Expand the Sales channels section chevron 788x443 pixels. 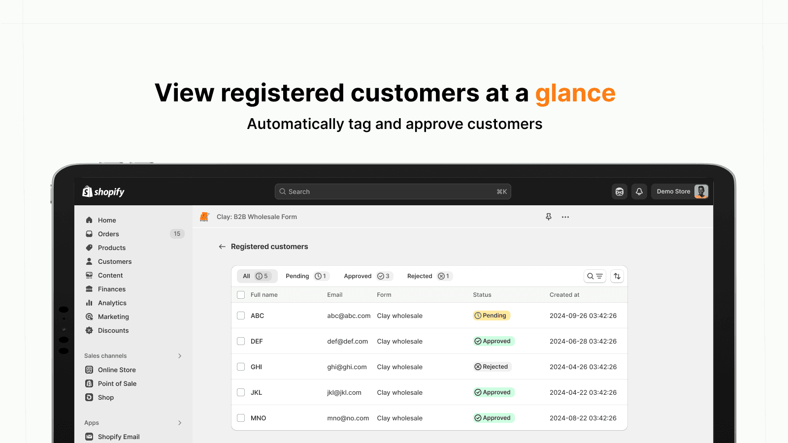(180, 356)
